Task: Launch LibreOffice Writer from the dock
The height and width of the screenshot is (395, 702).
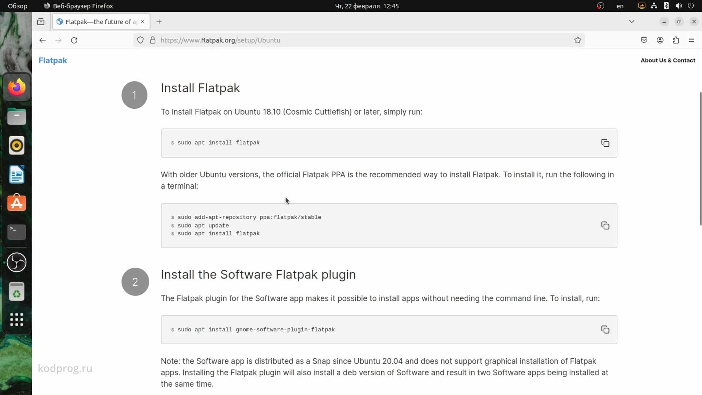Action: [x=16, y=174]
